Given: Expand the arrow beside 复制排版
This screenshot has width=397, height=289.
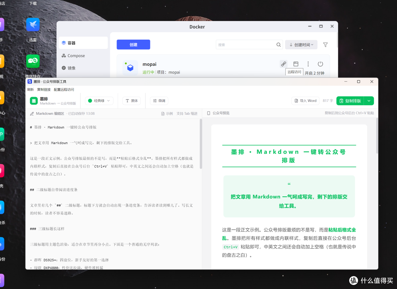Looking at the screenshot, I should click(369, 101).
